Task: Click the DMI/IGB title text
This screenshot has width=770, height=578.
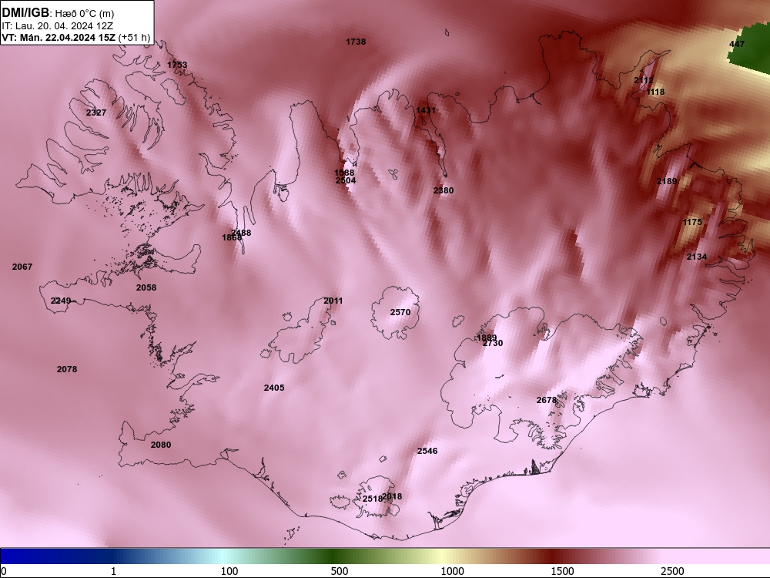Action: 25,13
